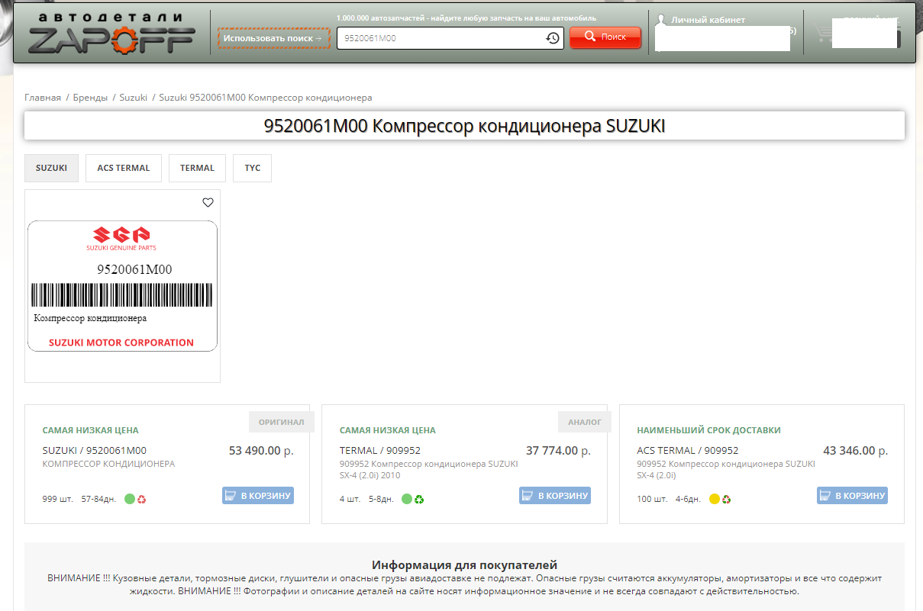Click the page heading 9520061M00 Компрессор кондиционера SUZUKI

pos(464,126)
